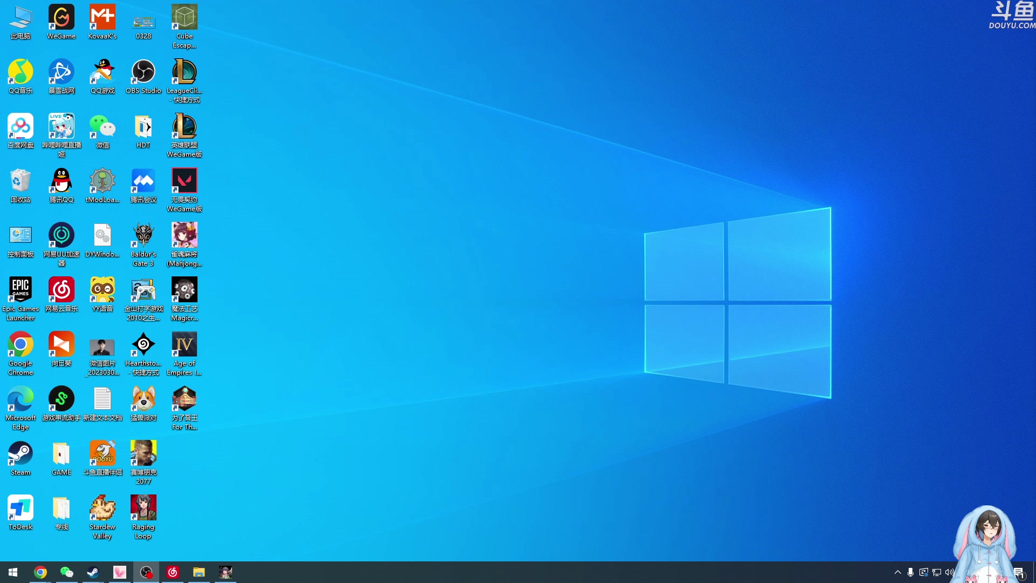Open NetEase Cloud Music in taskbar

[173, 572]
